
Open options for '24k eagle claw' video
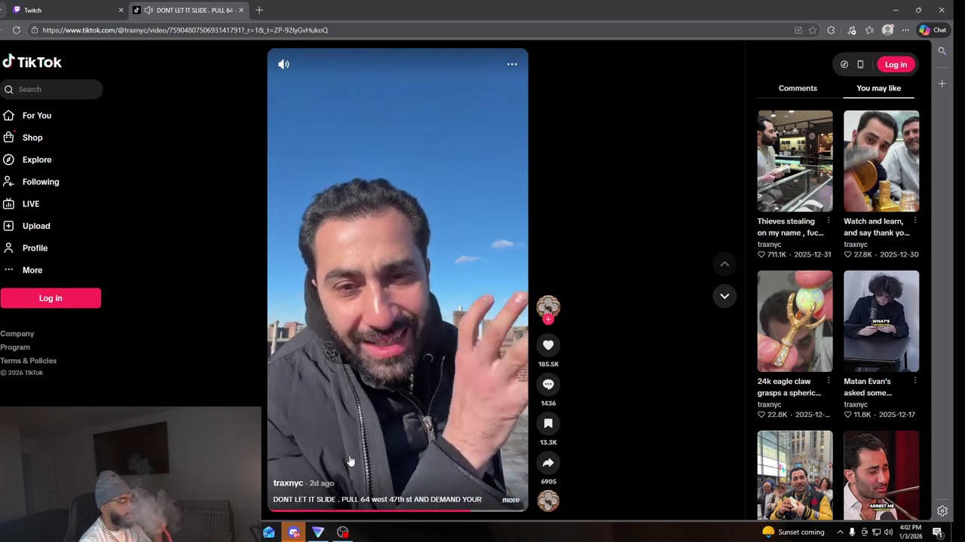pyautogui.click(x=829, y=381)
